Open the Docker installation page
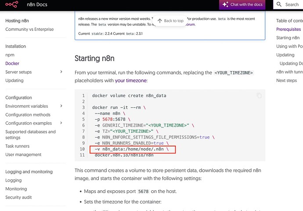Screen dimensions: 303x211 [x=12, y=63]
